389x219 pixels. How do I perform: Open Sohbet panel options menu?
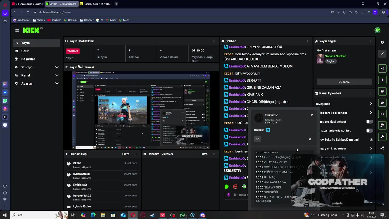click(x=308, y=41)
